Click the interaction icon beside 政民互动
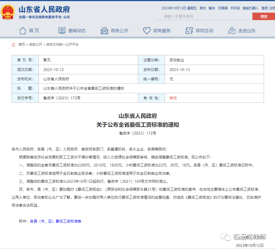This screenshot has width=275, height=249. [189, 31]
